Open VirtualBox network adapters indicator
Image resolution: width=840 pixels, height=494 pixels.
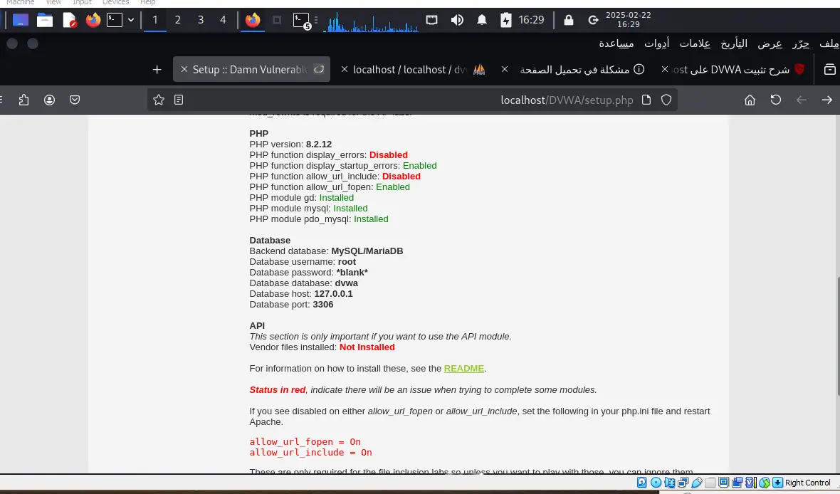click(683, 483)
